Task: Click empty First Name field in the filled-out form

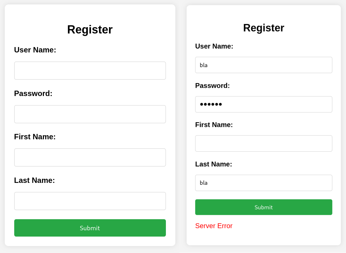Action: 264,143
